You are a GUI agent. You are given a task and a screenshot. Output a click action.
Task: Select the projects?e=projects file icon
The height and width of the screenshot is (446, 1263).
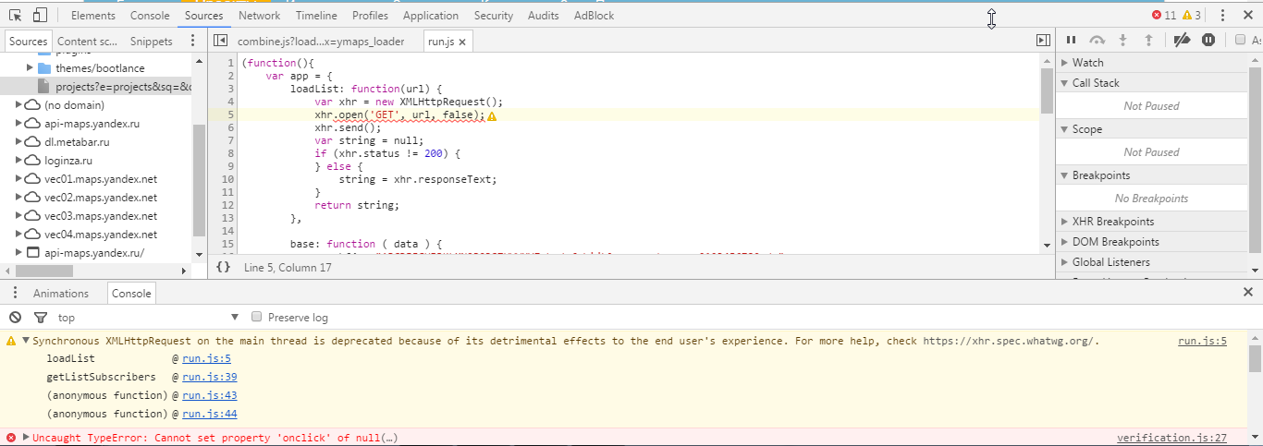point(43,87)
